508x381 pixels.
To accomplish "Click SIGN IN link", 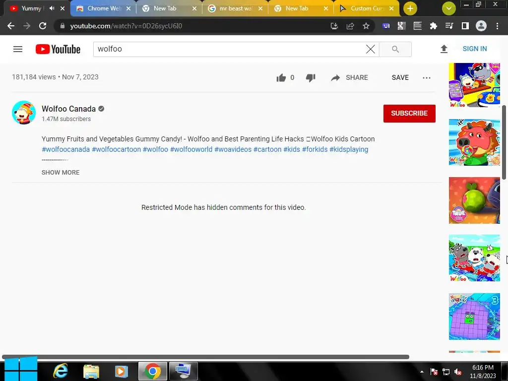I will 475,49.
